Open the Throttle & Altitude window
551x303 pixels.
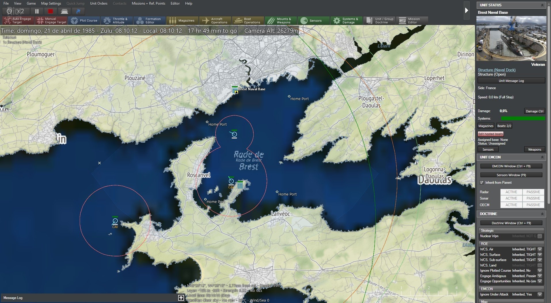[x=117, y=20]
